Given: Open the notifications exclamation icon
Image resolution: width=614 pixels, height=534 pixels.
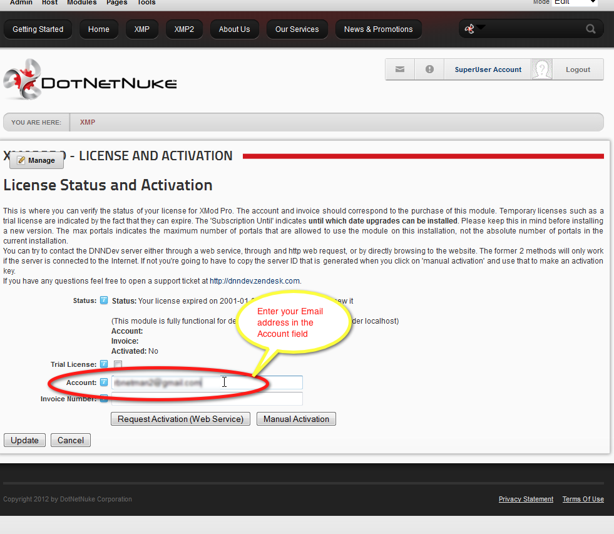Looking at the screenshot, I should (429, 69).
